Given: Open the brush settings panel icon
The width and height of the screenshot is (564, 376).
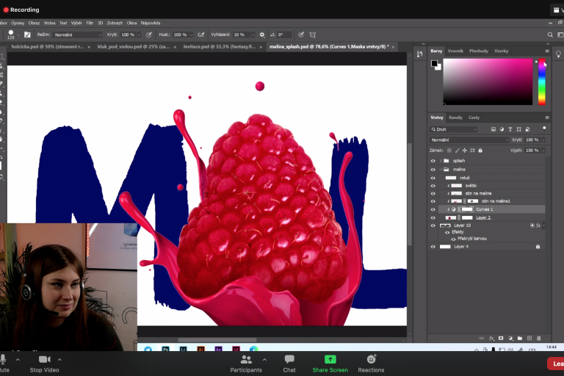Looking at the screenshot, I should [27, 35].
